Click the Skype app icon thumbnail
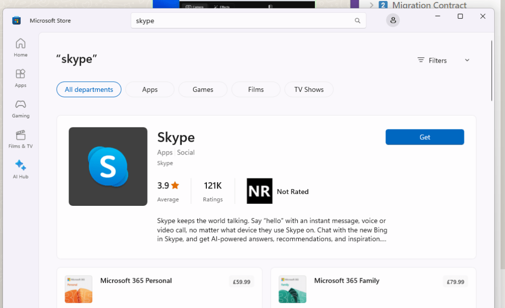505x308 pixels. tap(108, 166)
